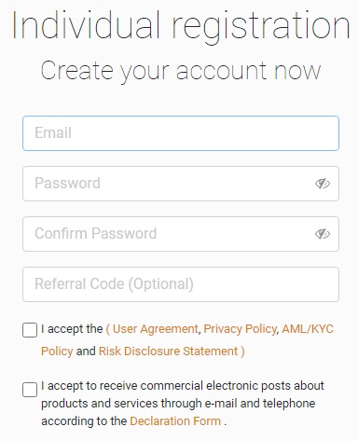Open the User Agreement link
358x441 pixels.
pyautogui.click(x=155, y=329)
